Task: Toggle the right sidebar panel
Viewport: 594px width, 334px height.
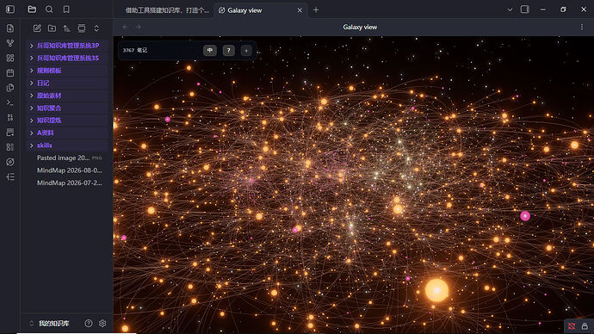Action: [525, 9]
